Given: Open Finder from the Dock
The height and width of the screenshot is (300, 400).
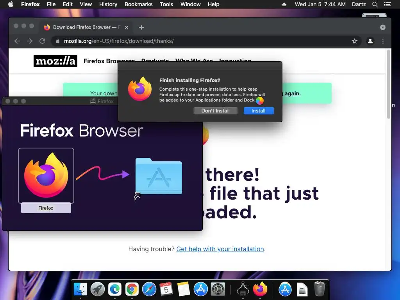Looking at the screenshot, I should click(80, 289).
